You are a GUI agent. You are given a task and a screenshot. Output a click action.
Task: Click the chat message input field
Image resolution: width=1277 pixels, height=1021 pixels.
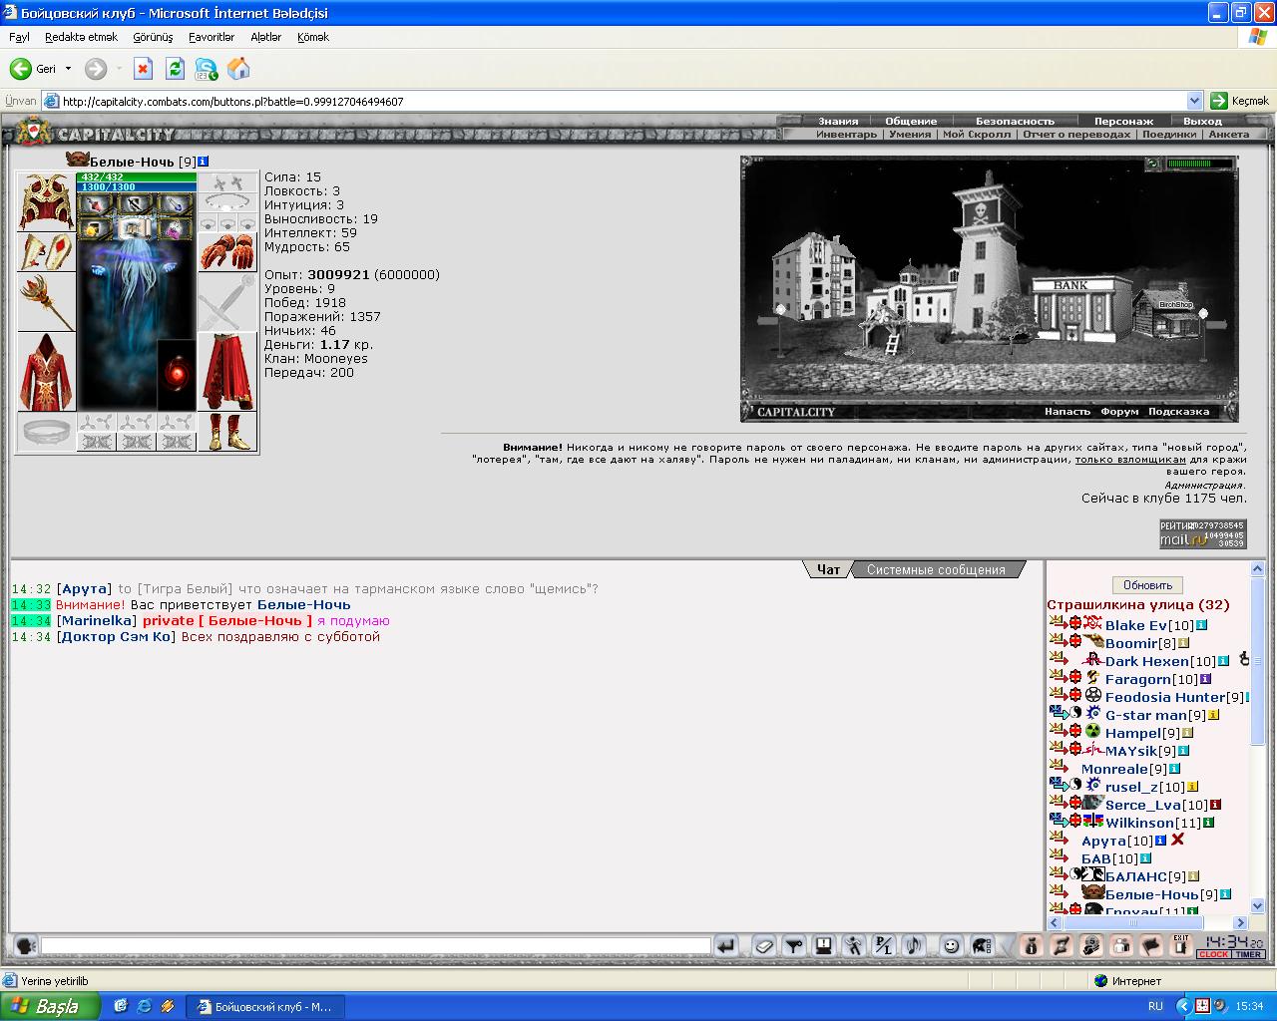(375, 945)
